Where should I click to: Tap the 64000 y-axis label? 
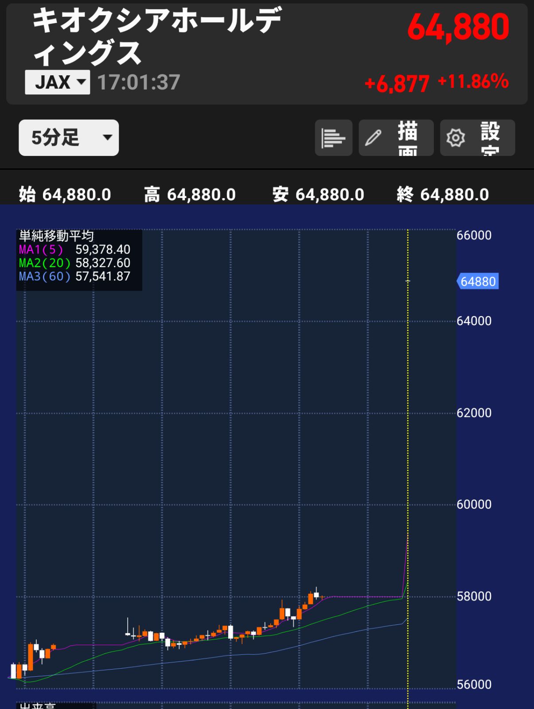pos(474,321)
